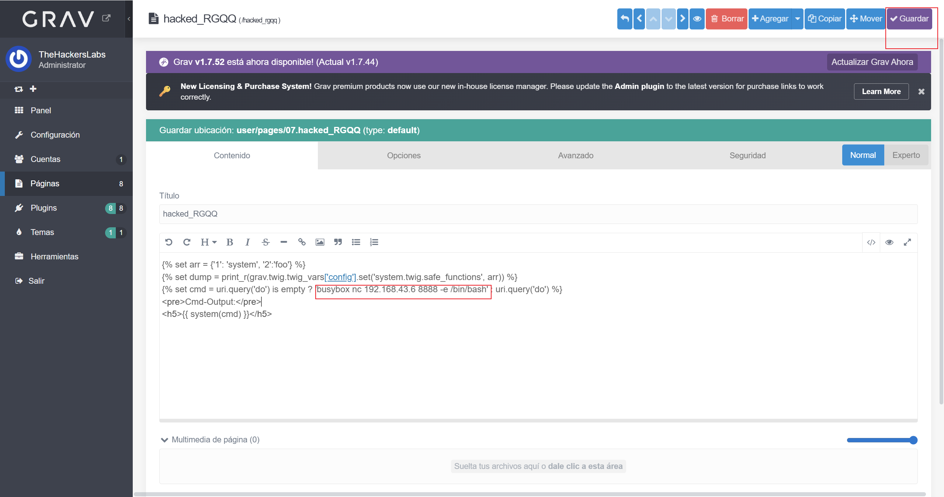Go to previous page with left chevron

(639, 19)
